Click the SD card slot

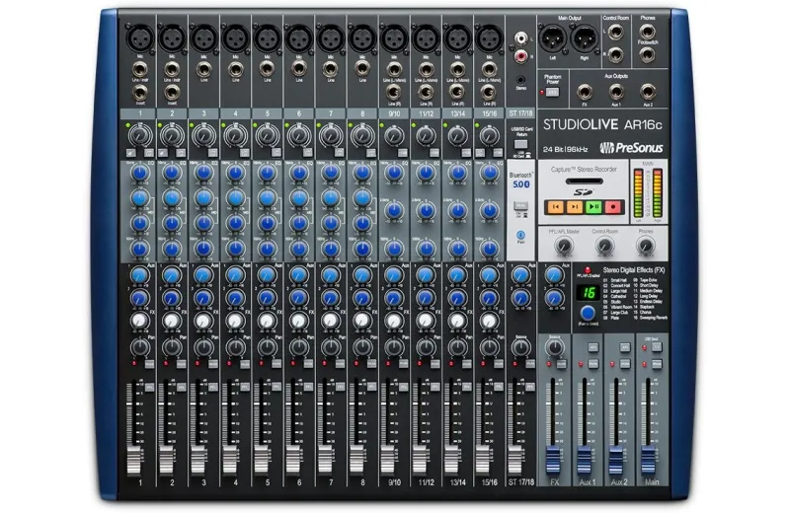(x=584, y=182)
